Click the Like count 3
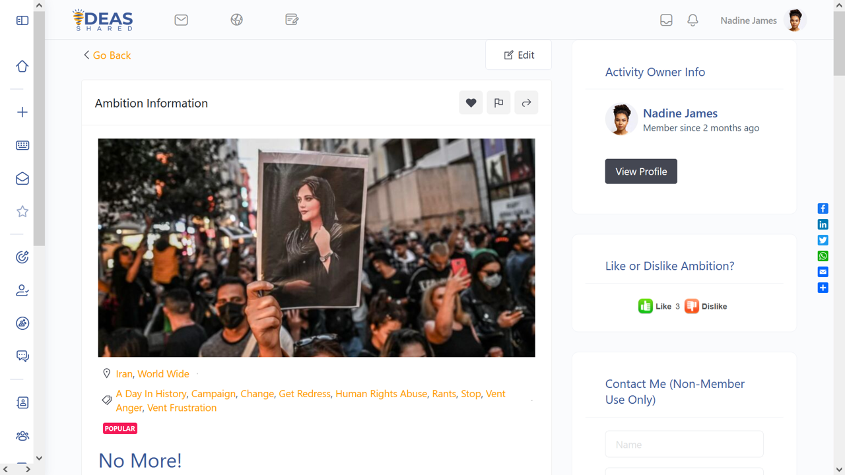The height and width of the screenshot is (475, 845). (677, 307)
